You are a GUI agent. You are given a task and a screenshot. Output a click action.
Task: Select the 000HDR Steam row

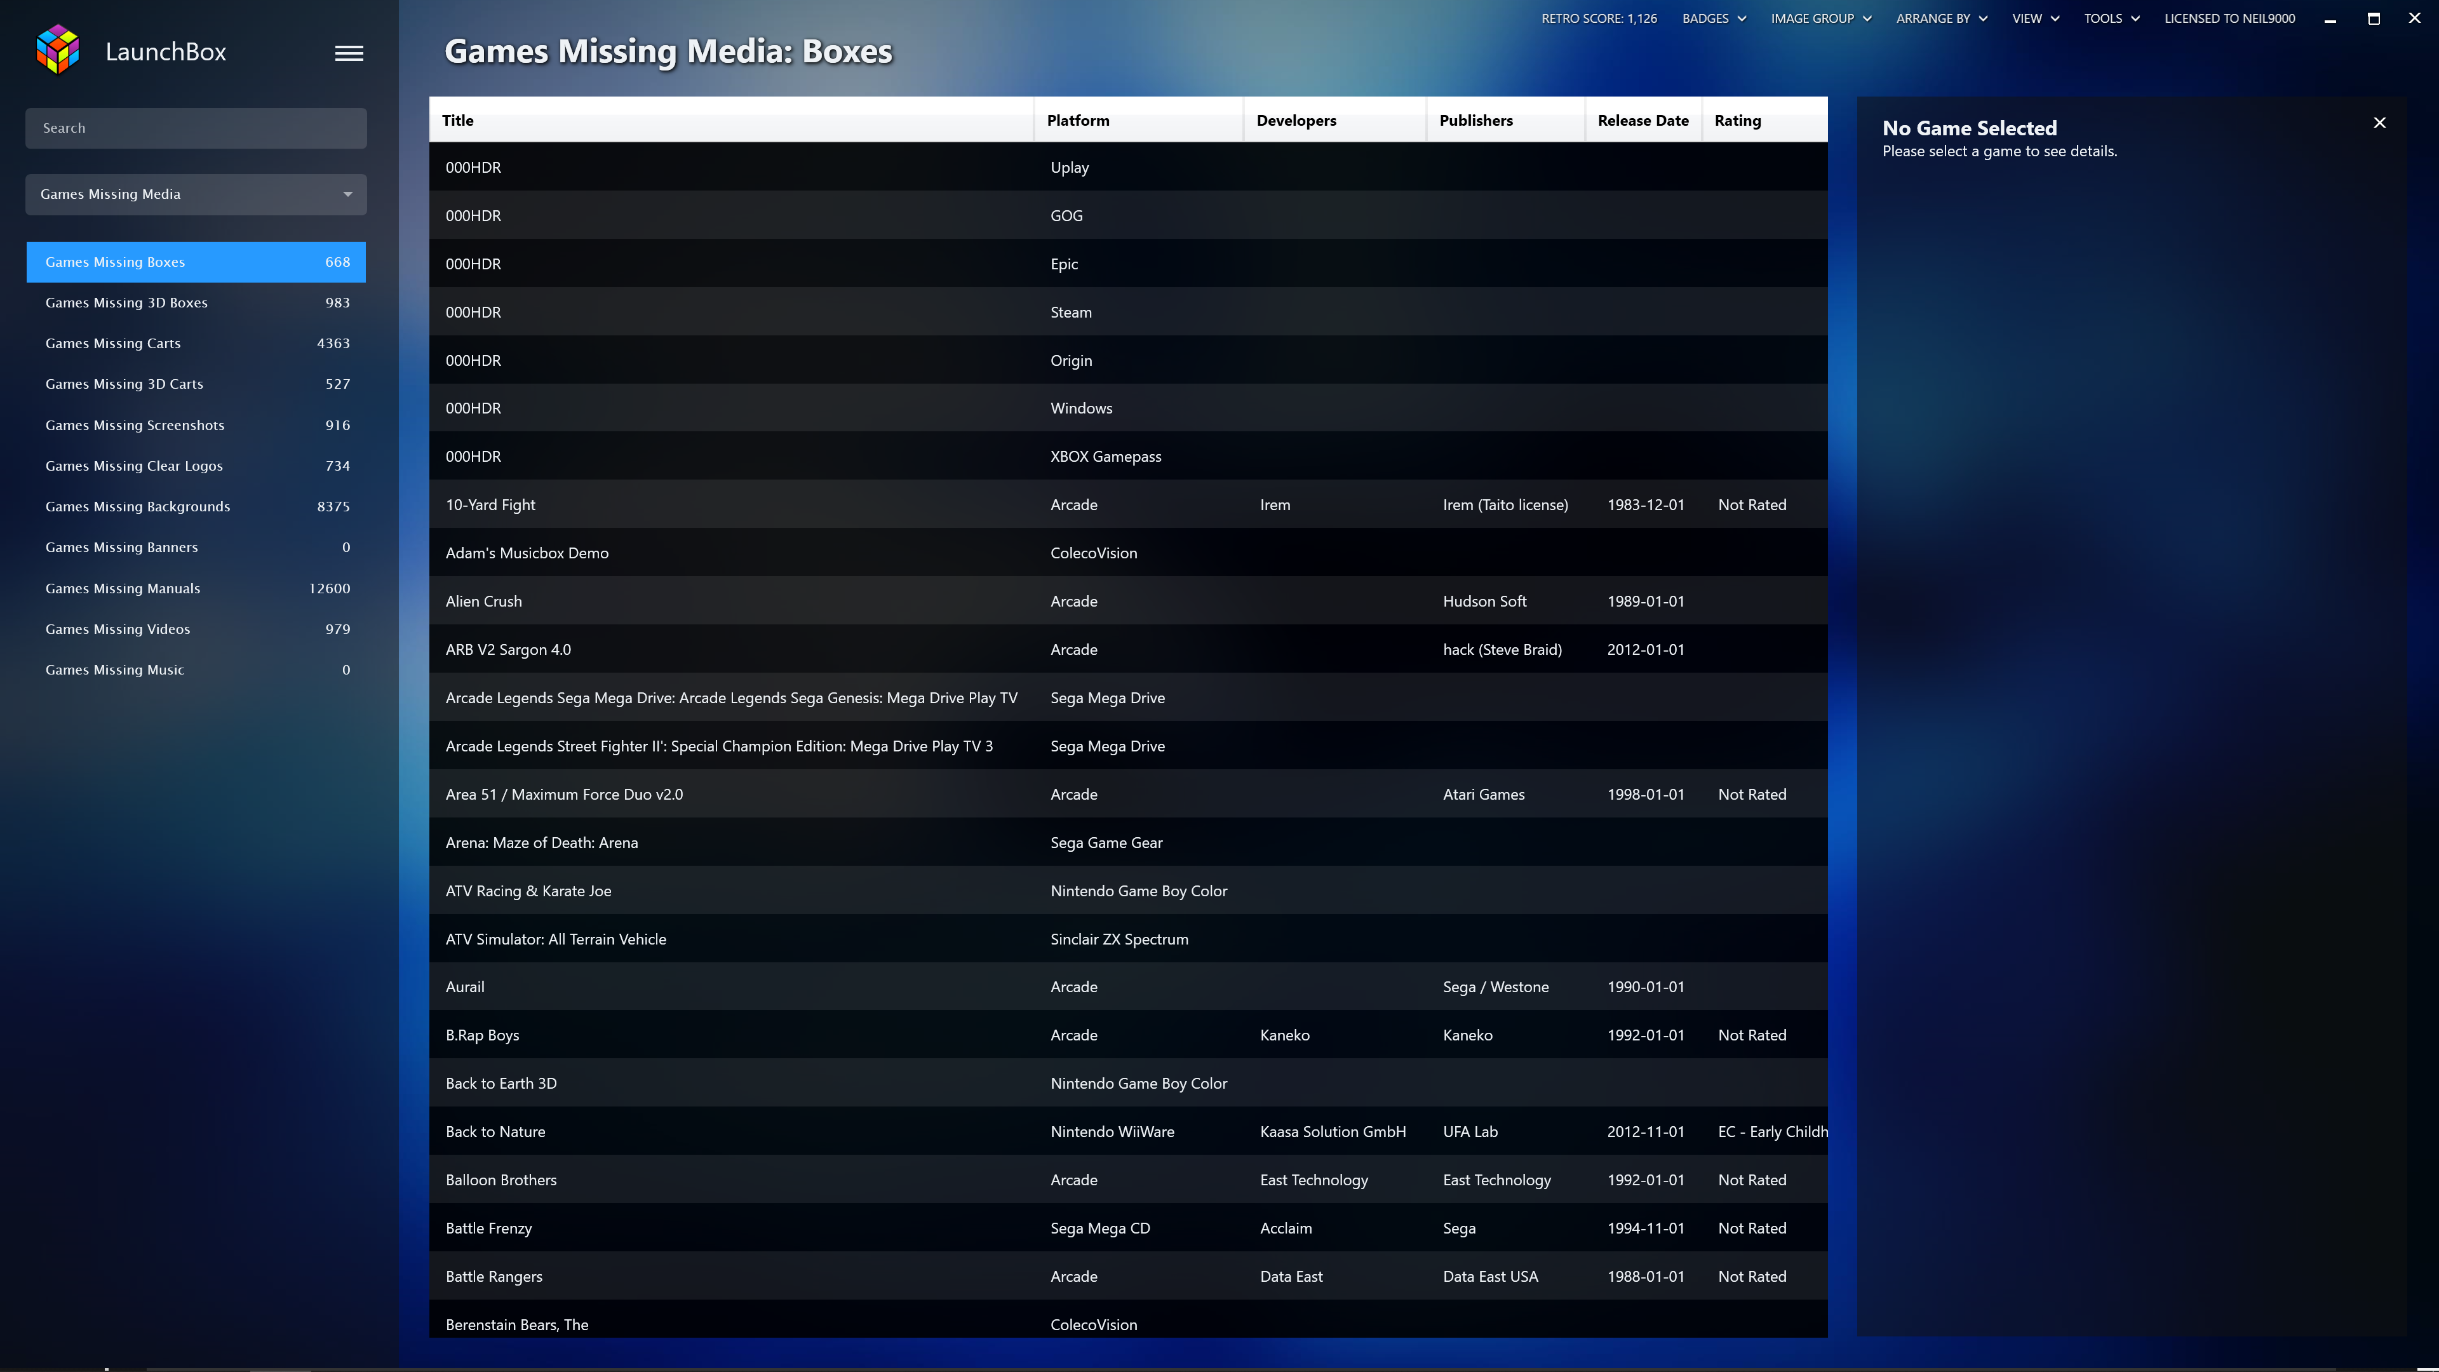pyautogui.click(x=1127, y=313)
